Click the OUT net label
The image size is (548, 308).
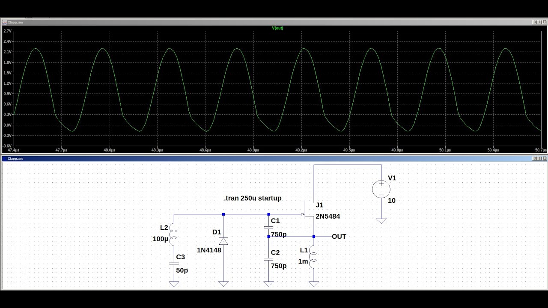[339, 237]
